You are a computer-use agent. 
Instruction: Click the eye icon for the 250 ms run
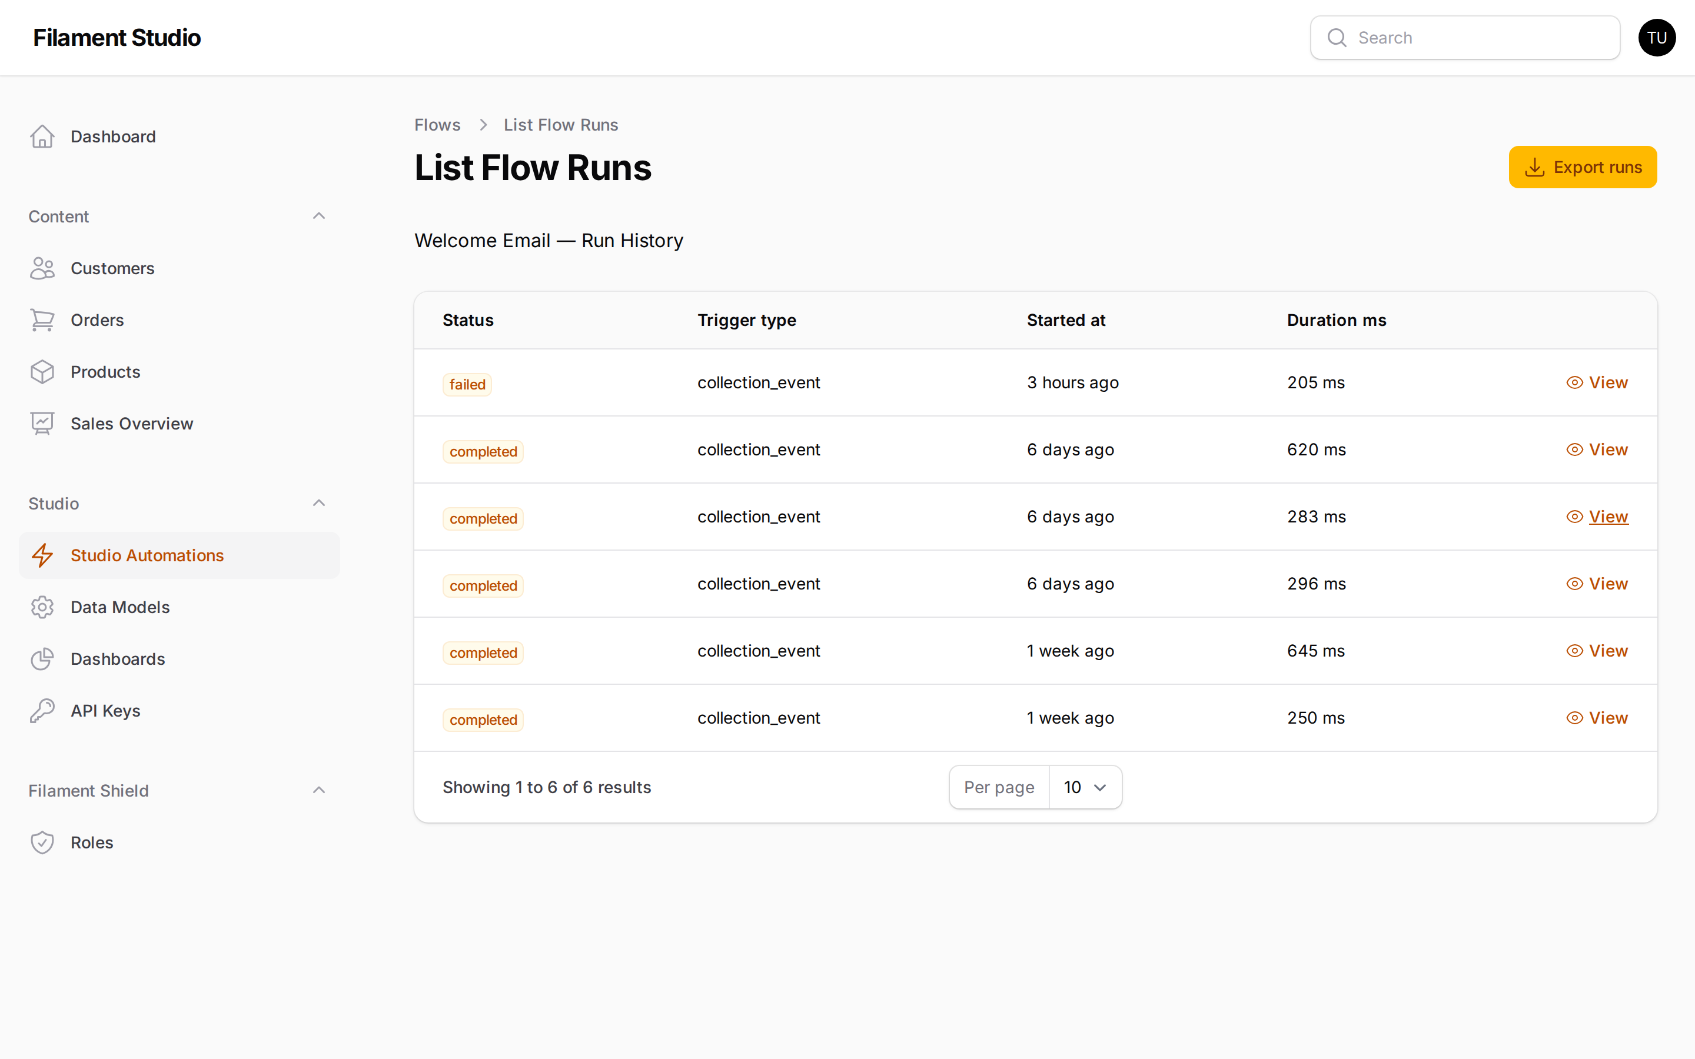point(1574,718)
